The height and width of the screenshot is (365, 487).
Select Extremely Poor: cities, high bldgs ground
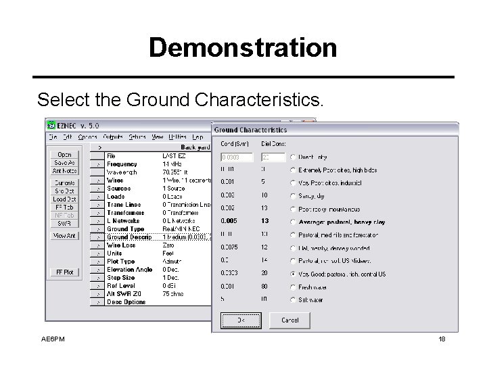[x=293, y=170]
